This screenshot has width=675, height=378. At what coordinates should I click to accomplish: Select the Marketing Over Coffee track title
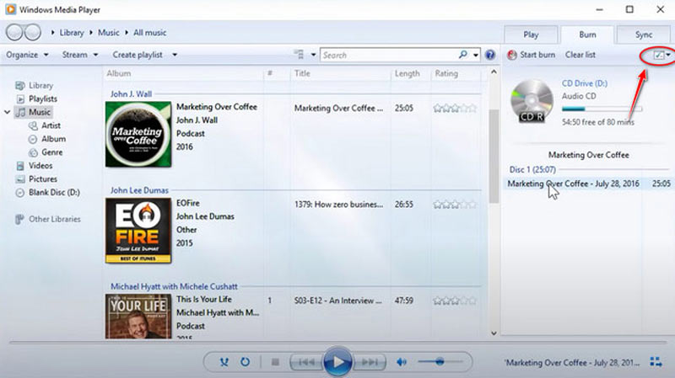[338, 109]
